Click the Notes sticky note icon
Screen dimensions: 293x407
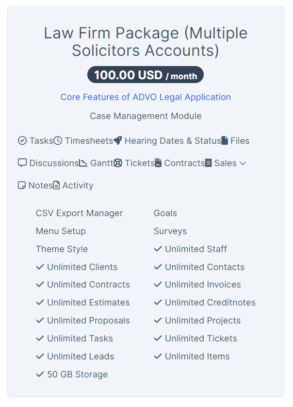(x=22, y=186)
